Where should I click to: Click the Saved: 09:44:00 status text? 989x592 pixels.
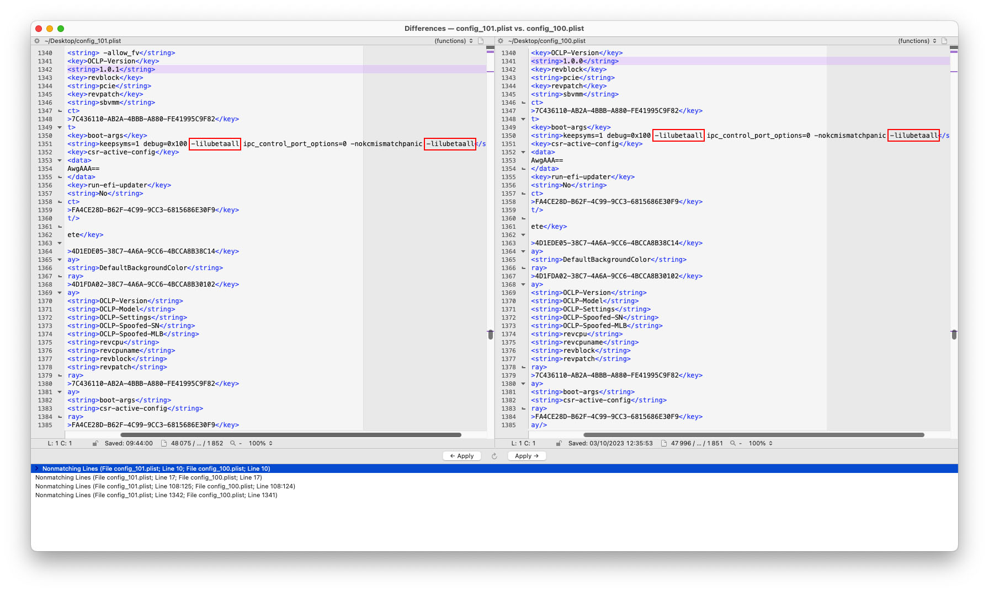coord(129,443)
